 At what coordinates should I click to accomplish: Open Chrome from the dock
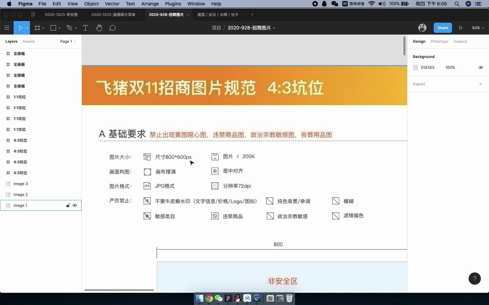coord(209,298)
